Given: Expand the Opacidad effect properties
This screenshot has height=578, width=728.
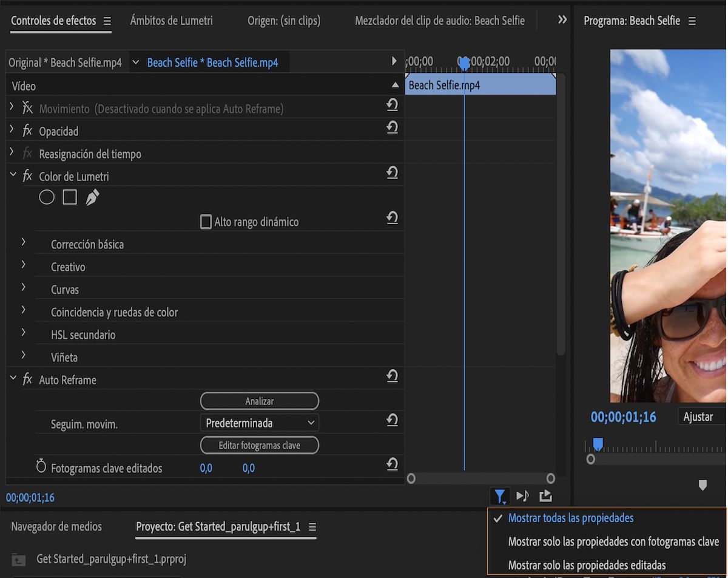Looking at the screenshot, I should point(12,130).
